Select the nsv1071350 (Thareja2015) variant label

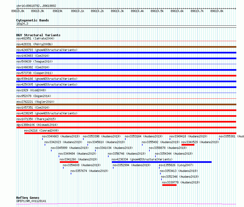(36, 119)
